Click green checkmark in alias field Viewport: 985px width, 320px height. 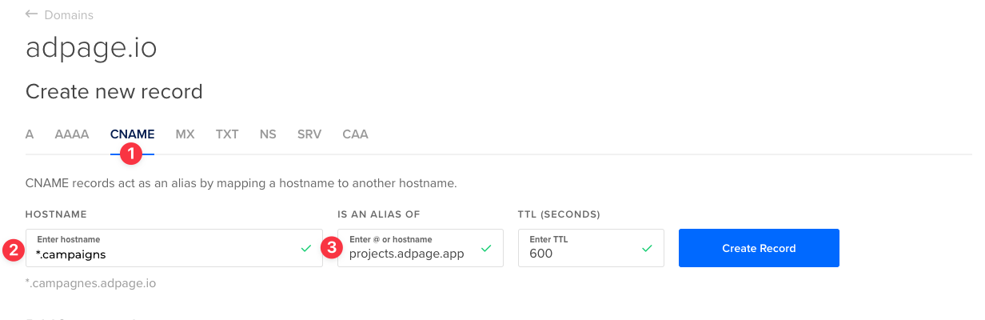click(486, 249)
